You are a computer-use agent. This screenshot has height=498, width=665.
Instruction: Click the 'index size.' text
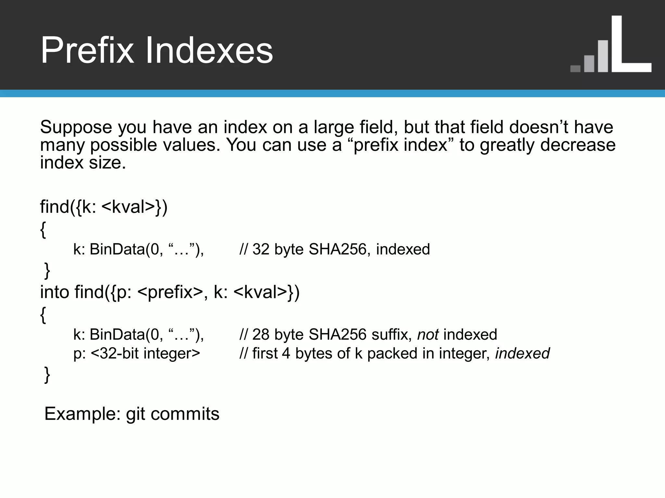click(83, 163)
